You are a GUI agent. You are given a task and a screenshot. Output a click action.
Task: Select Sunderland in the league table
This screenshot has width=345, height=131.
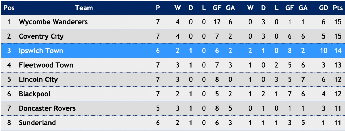[x=37, y=123]
